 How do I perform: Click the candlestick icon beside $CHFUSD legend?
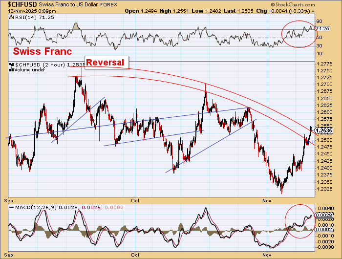pos(12,65)
